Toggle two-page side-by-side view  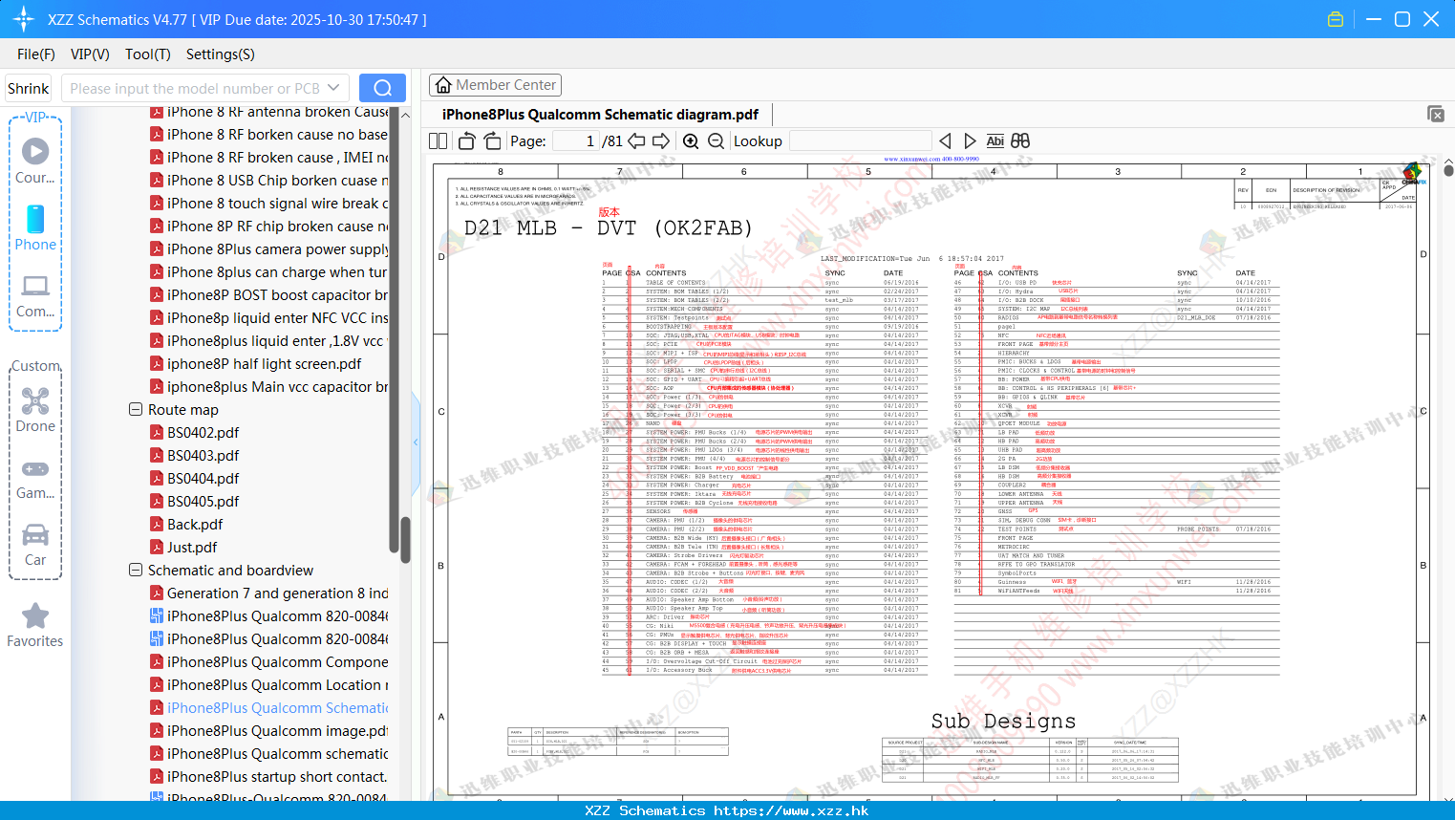[439, 140]
